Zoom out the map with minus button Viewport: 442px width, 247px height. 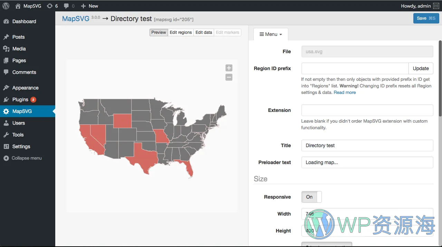click(x=229, y=77)
